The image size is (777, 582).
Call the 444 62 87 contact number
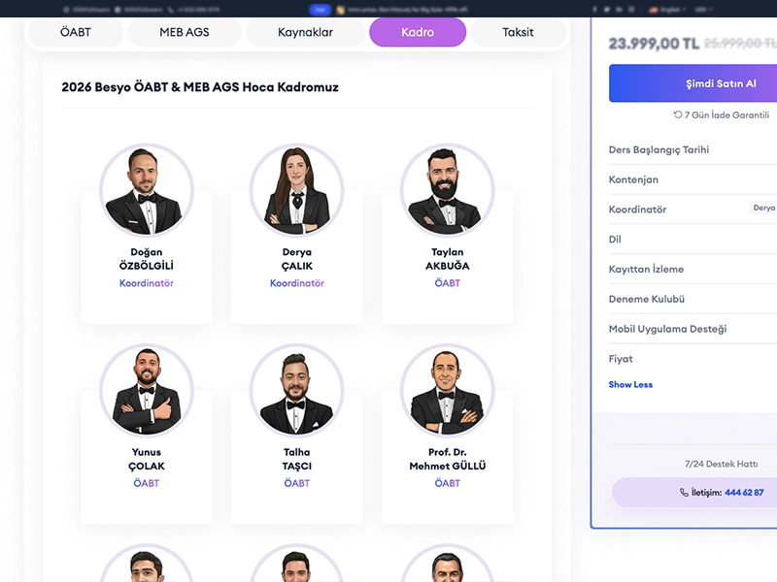click(x=744, y=493)
